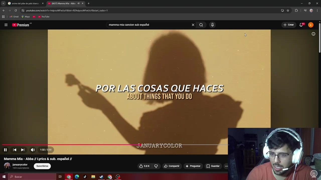Reload the page with refresh icon
Image resolution: width=321 pixels, height=180 pixels.
[16, 10]
